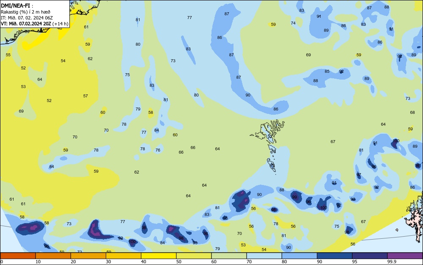423x265 pixels.
Task: Select the orange 10–20 legend swatch
Action: pos(53,256)
